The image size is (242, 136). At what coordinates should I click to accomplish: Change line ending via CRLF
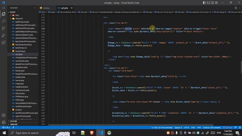pyautogui.click(x=193, y=128)
